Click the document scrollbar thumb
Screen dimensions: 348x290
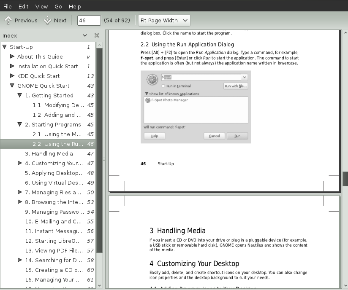[x=345, y=179]
